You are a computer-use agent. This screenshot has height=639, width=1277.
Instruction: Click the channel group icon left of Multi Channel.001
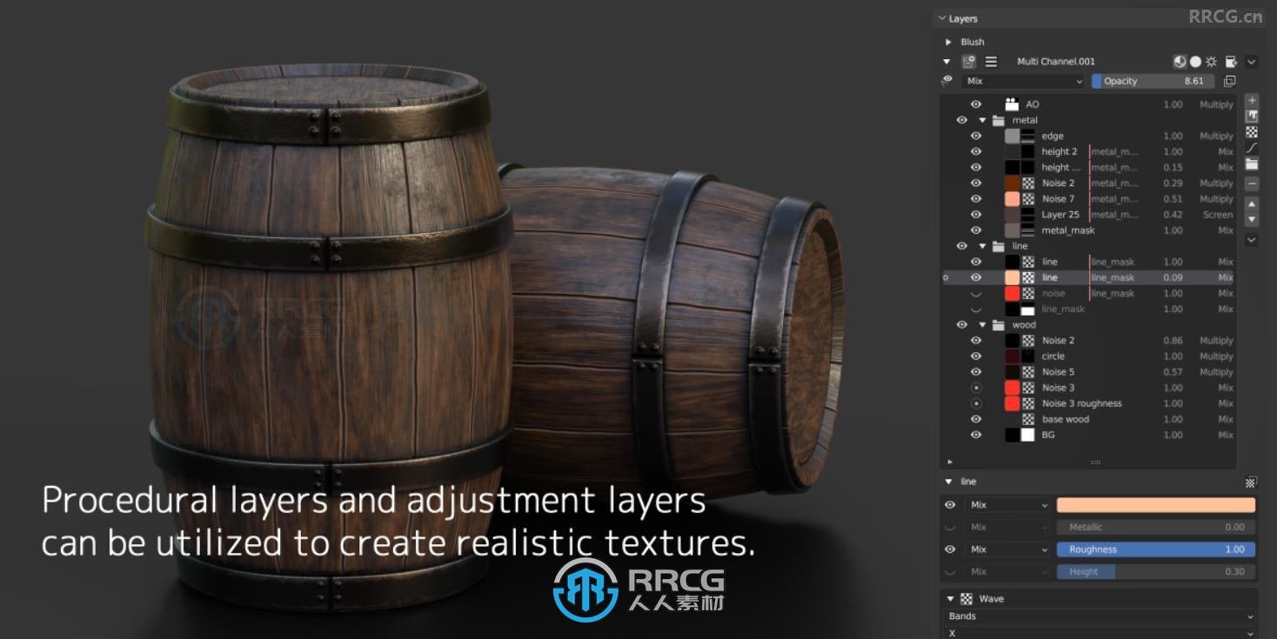click(968, 62)
